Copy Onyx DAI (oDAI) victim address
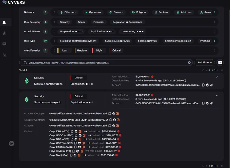 [71, 155]
